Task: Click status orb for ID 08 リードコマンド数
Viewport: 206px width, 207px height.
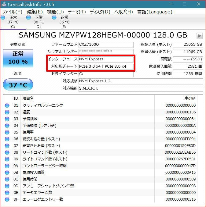Action: pos(7,152)
